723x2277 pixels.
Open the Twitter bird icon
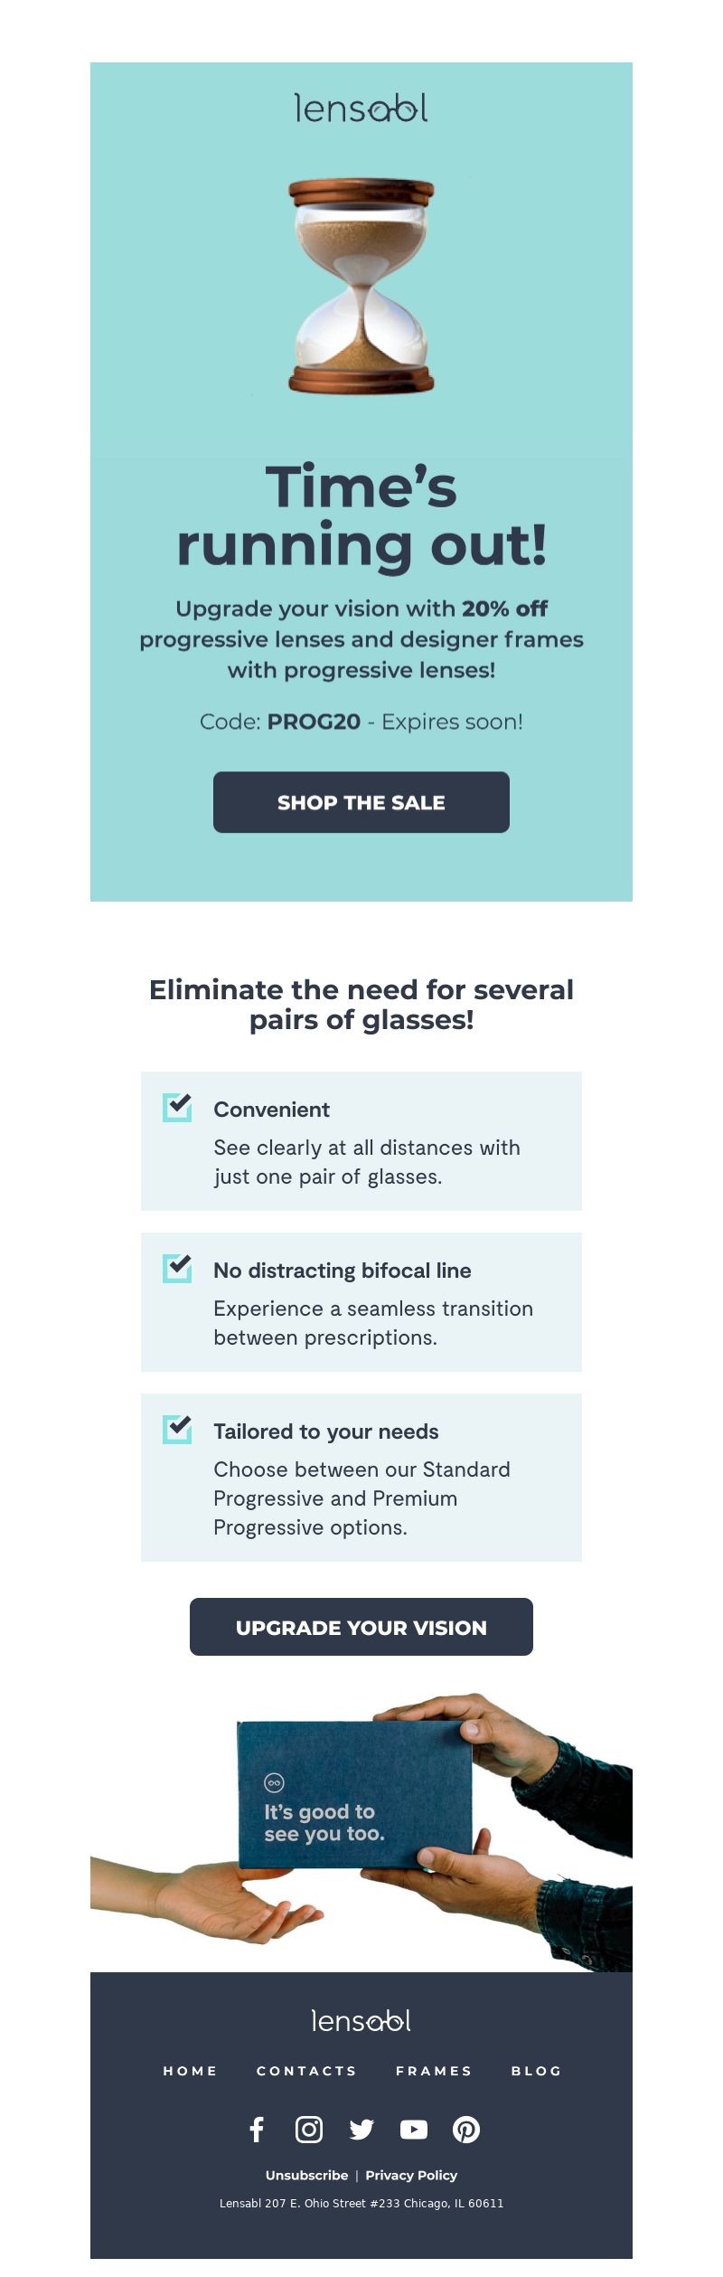coord(361,2130)
